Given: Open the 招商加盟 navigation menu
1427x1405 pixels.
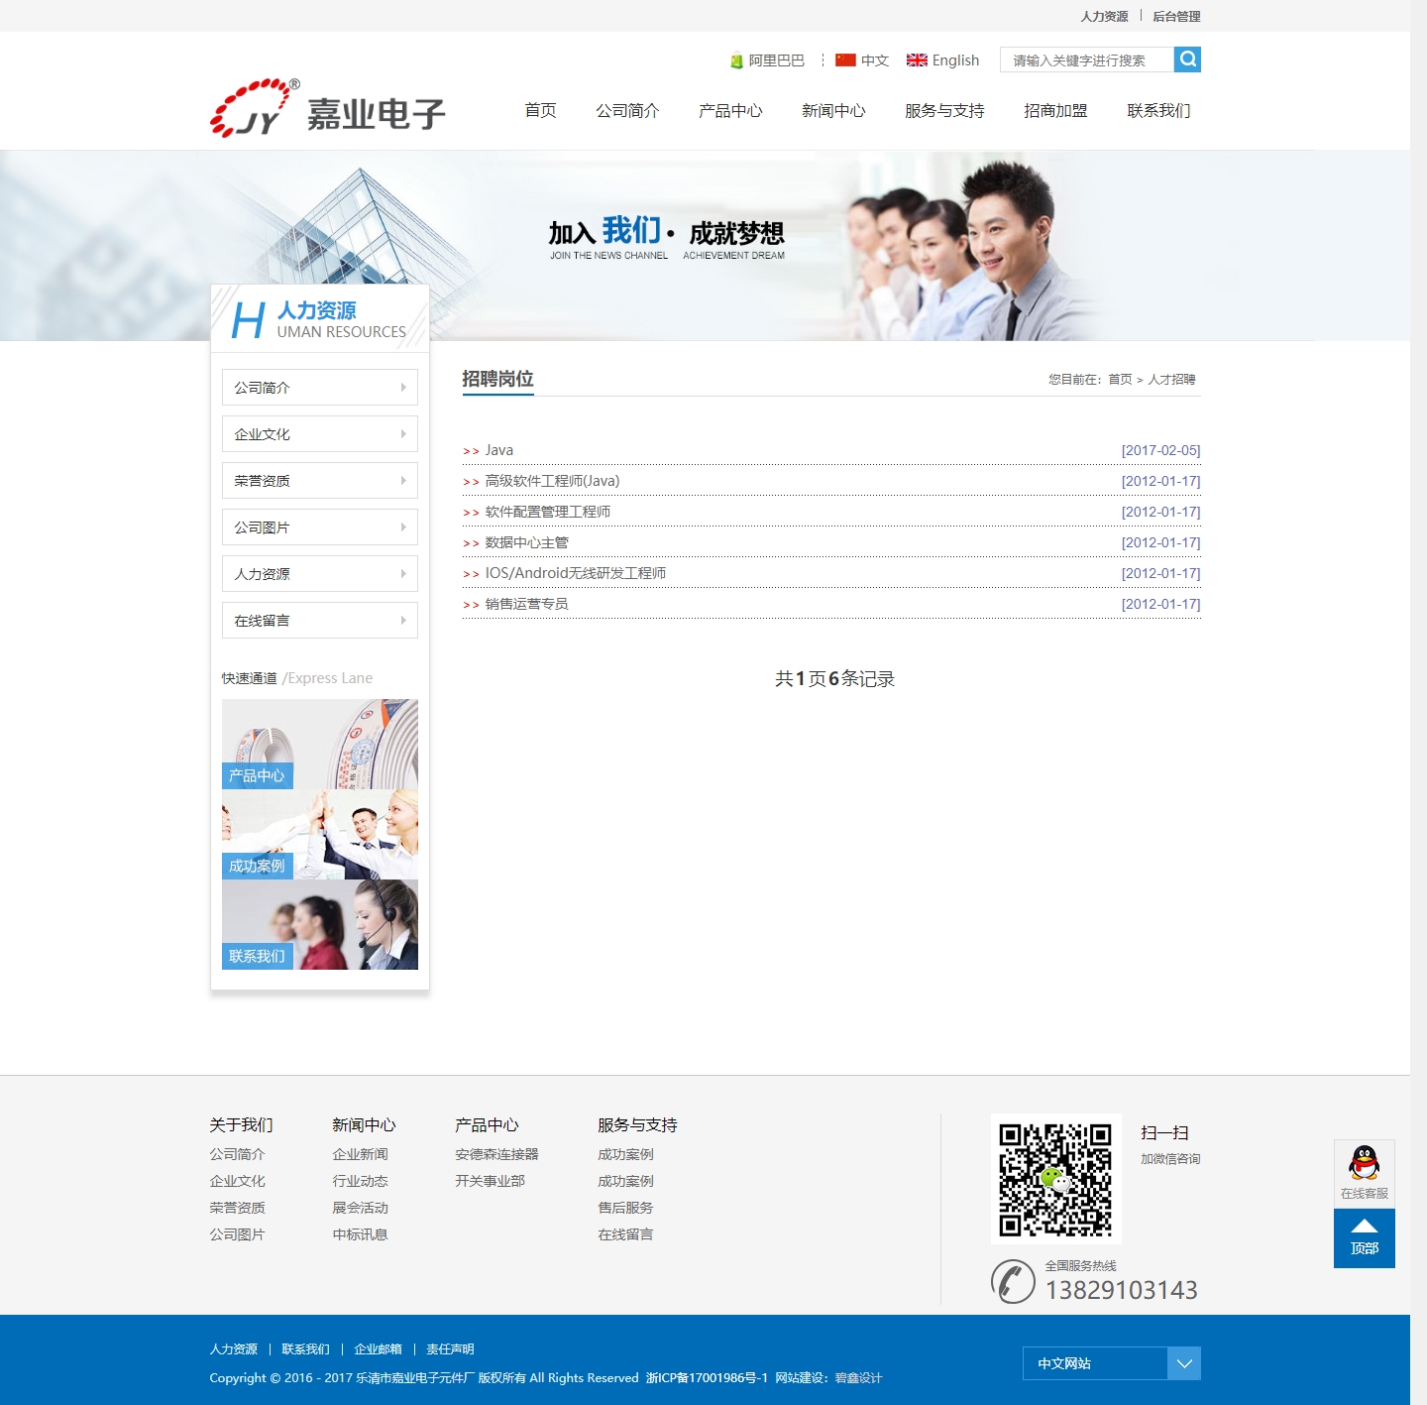Looking at the screenshot, I should [x=1055, y=111].
